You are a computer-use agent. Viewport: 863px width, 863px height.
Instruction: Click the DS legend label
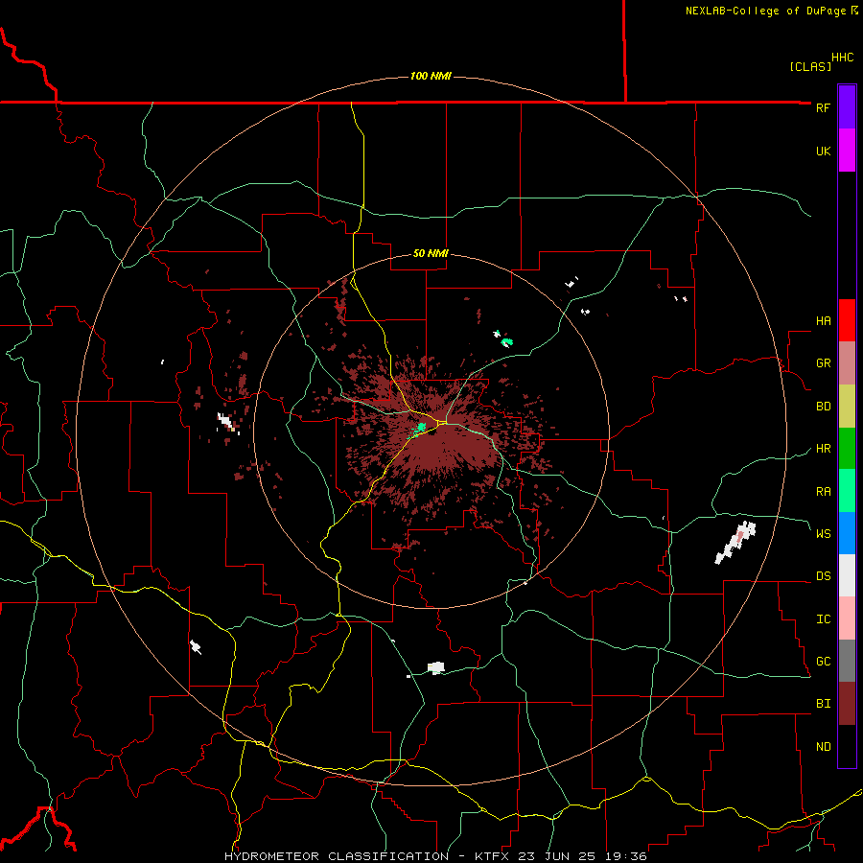pyautogui.click(x=823, y=575)
